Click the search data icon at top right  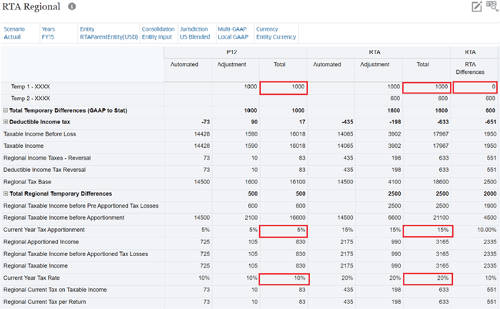(x=491, y=6)
